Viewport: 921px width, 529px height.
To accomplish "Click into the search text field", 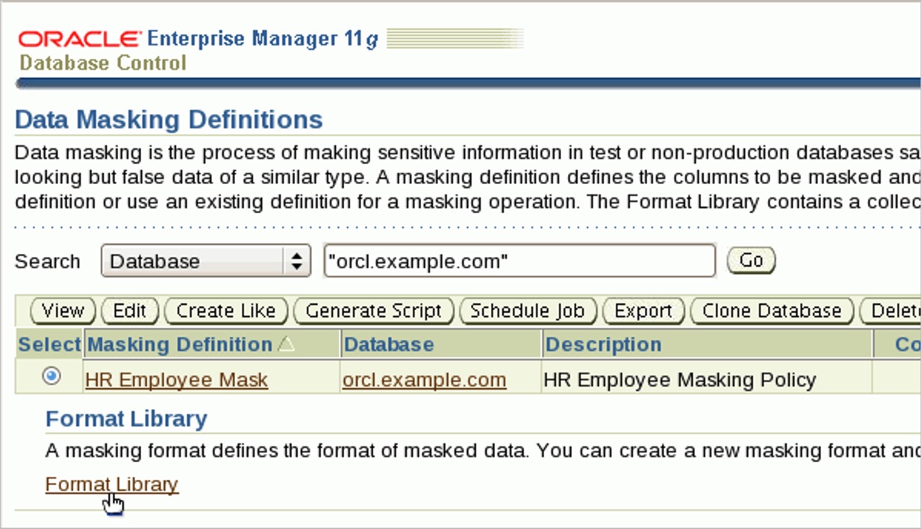I will point(519,262).
